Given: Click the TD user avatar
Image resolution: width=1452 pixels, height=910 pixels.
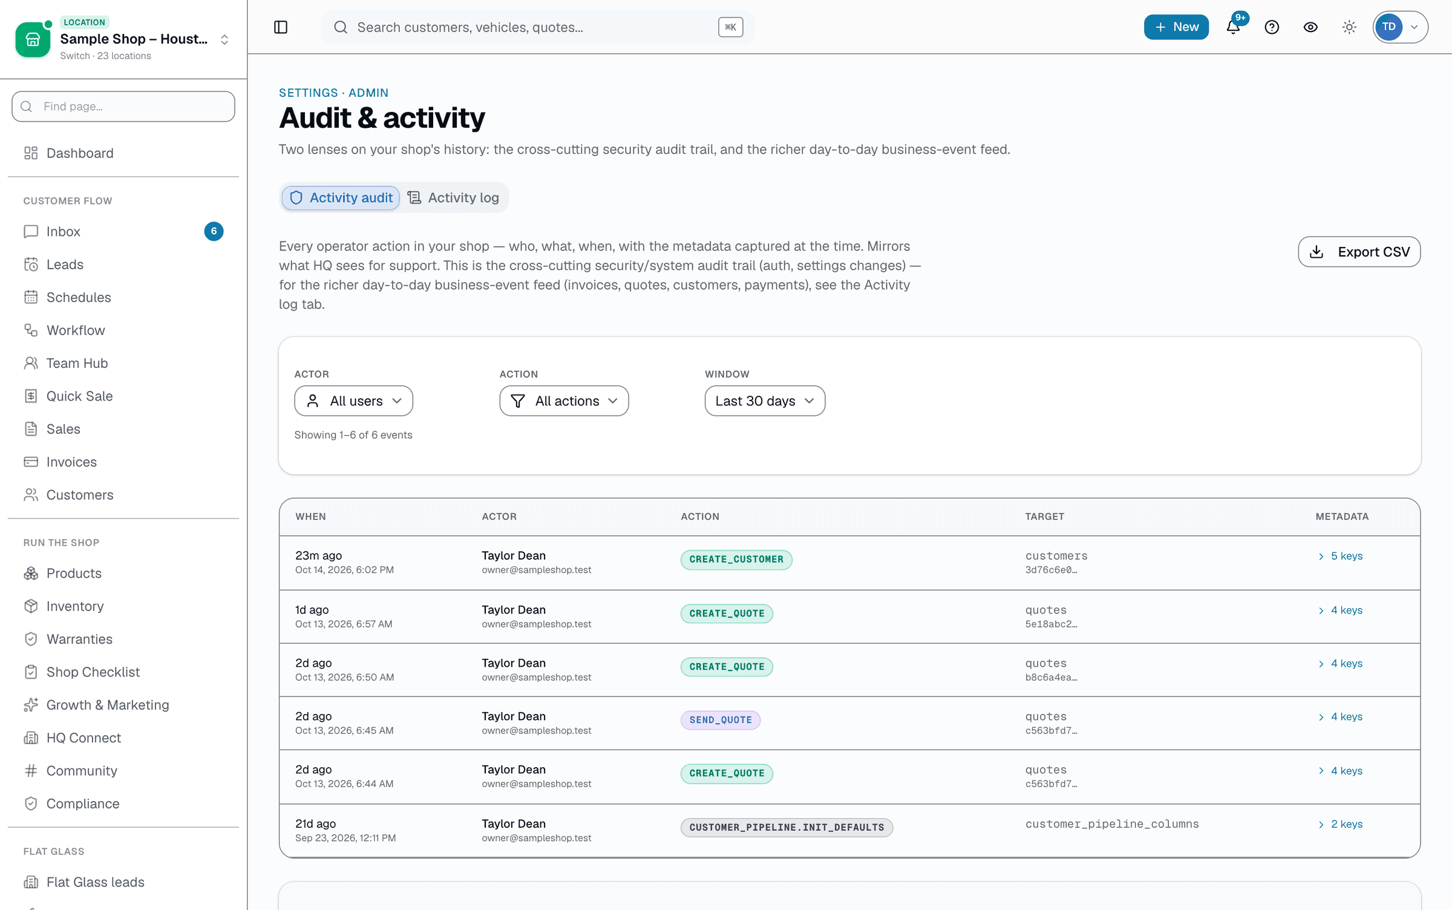Looking at the screenshot, I should click(x=1389, y=27).
